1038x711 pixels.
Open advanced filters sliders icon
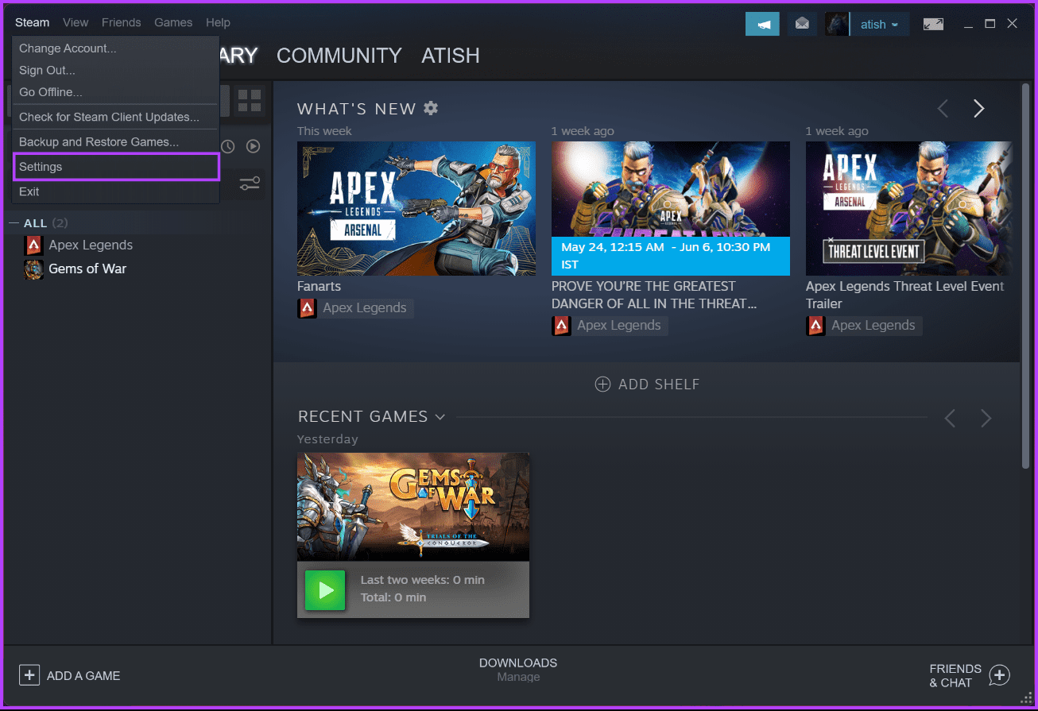(x=250, y=184)
